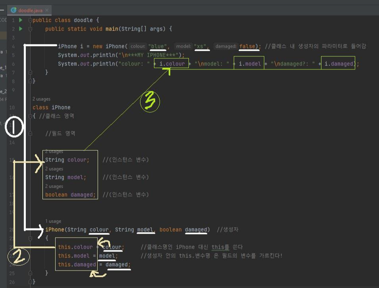Click the class name 'doodle' in line 1
Screen dimensions: 379x288
point(83,20)
